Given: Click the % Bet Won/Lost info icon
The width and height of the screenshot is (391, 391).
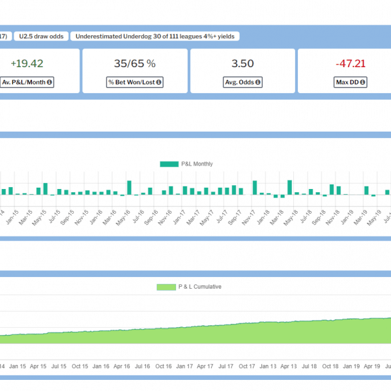Looking at the screenshot, I should (158, 82).
